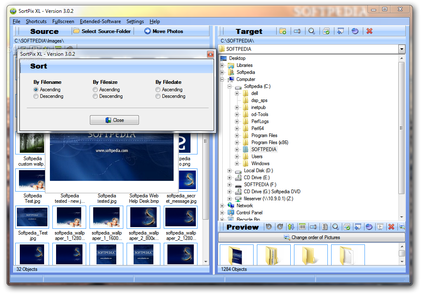421x294 pixels.
Task: Click the slideshow play icon in Preview toolbar
Action: [380, 227]
